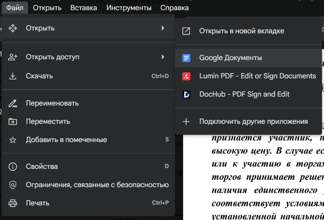The image size is (324, 220).
Task: Click document text 'соответствует условиям'
Action: coord(268,203)
